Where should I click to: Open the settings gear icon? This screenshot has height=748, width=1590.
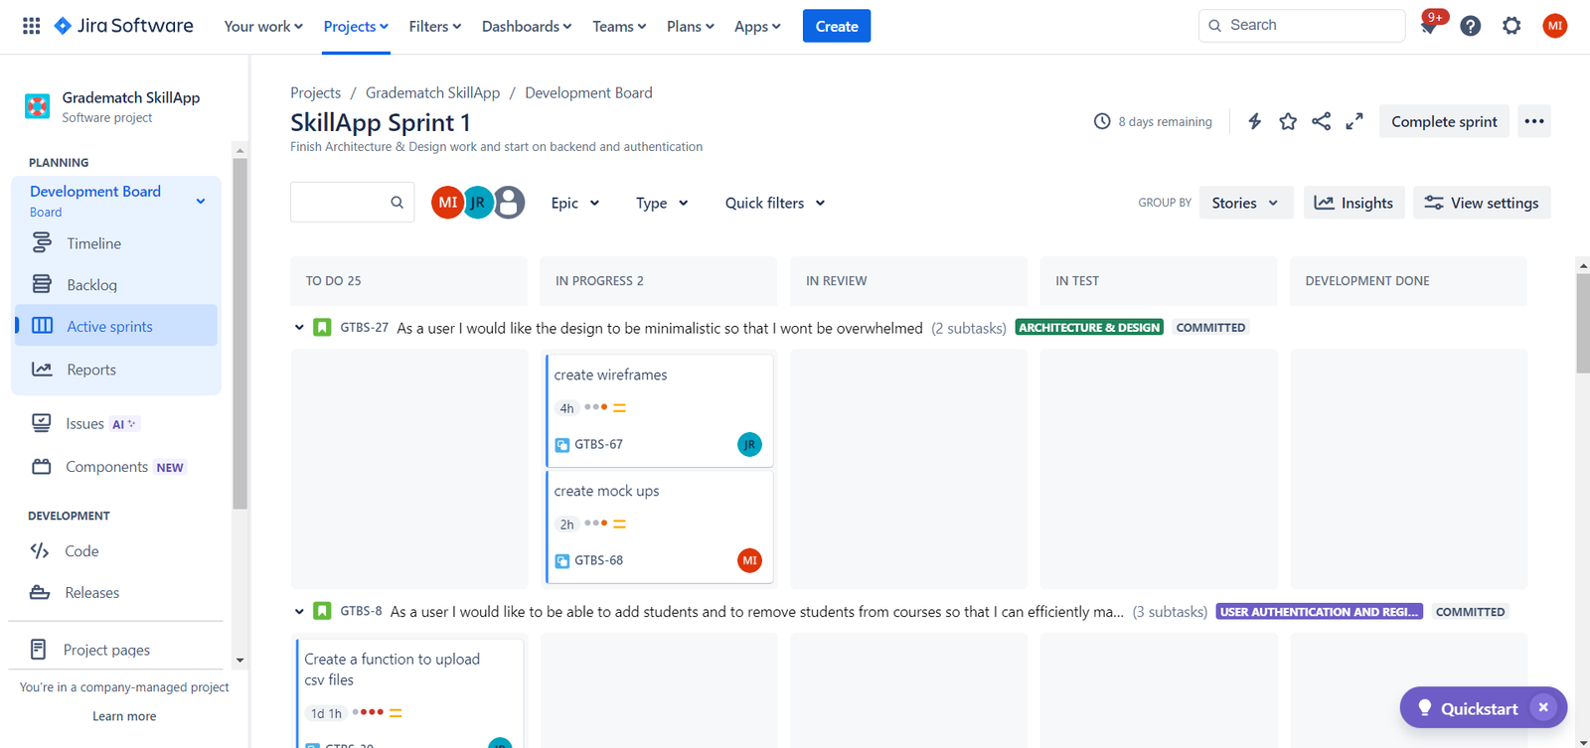(1511, 26)
